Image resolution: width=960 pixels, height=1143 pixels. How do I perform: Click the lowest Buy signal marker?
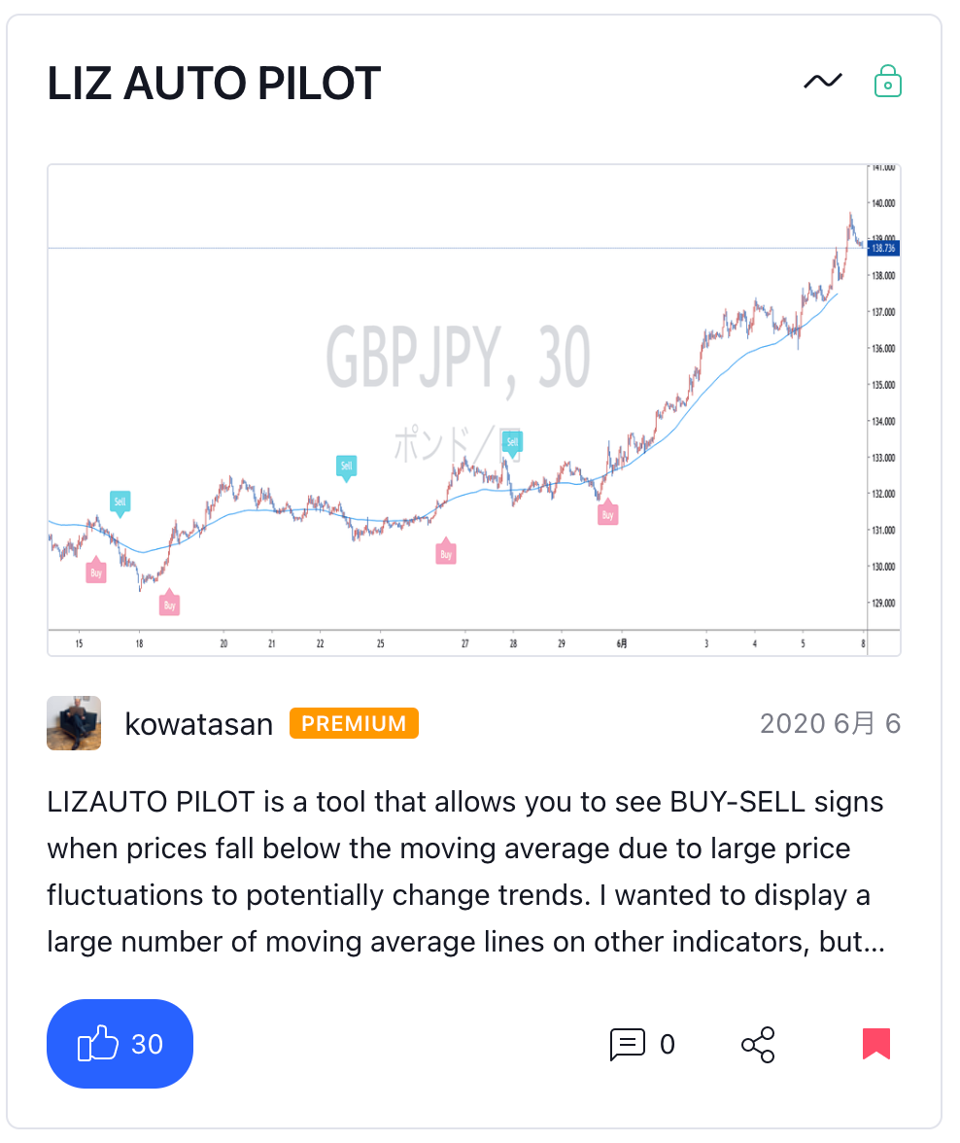[x=170, y=605]
